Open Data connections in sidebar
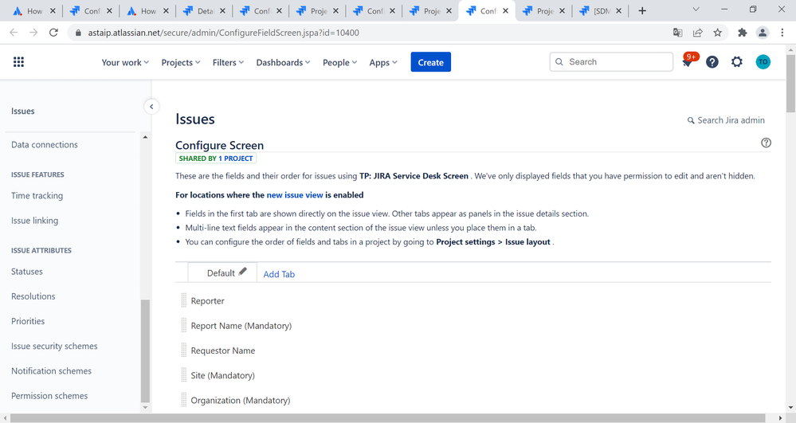This screenshot has width=796, height=423. pos(45,145)
